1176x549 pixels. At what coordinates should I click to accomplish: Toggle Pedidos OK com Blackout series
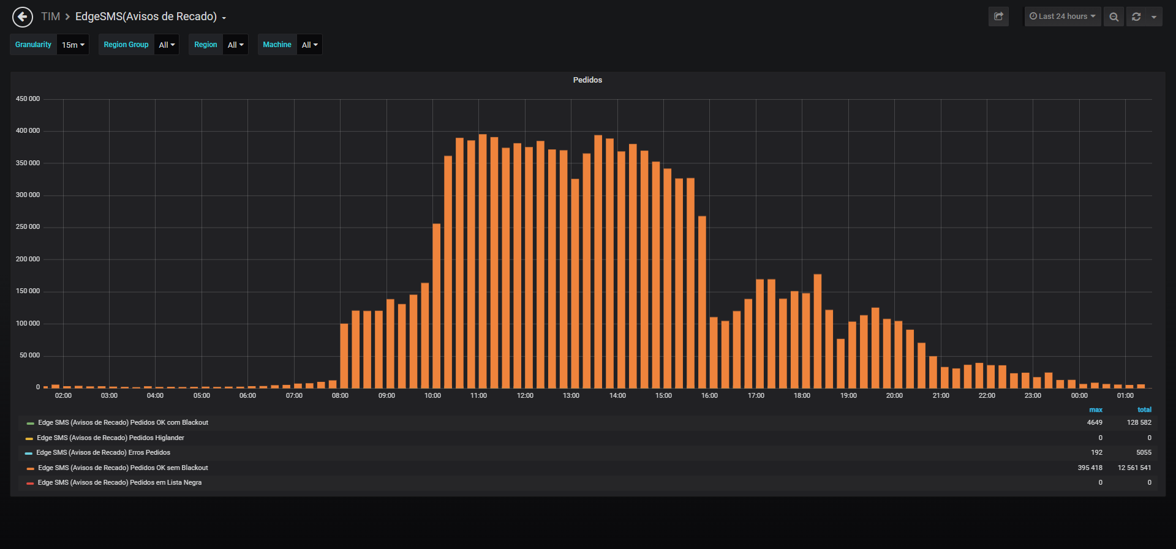pos(123,423)
